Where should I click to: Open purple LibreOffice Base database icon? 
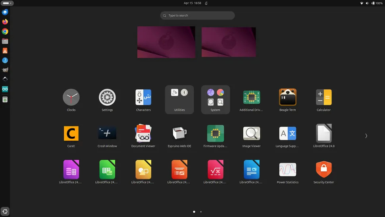(71, 170)
